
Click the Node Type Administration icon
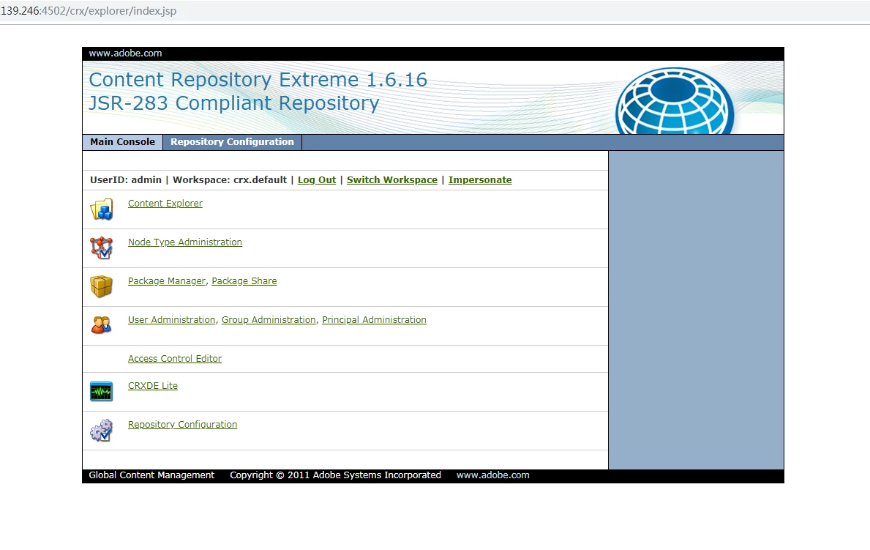pos(102,248)
